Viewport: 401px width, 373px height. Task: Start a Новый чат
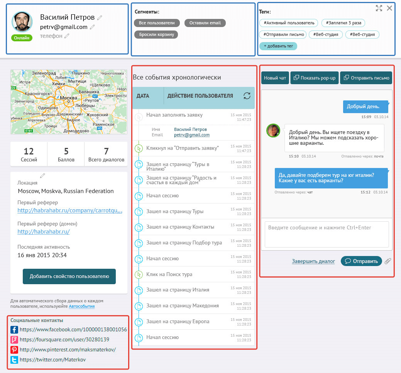[x=275, y=78]
